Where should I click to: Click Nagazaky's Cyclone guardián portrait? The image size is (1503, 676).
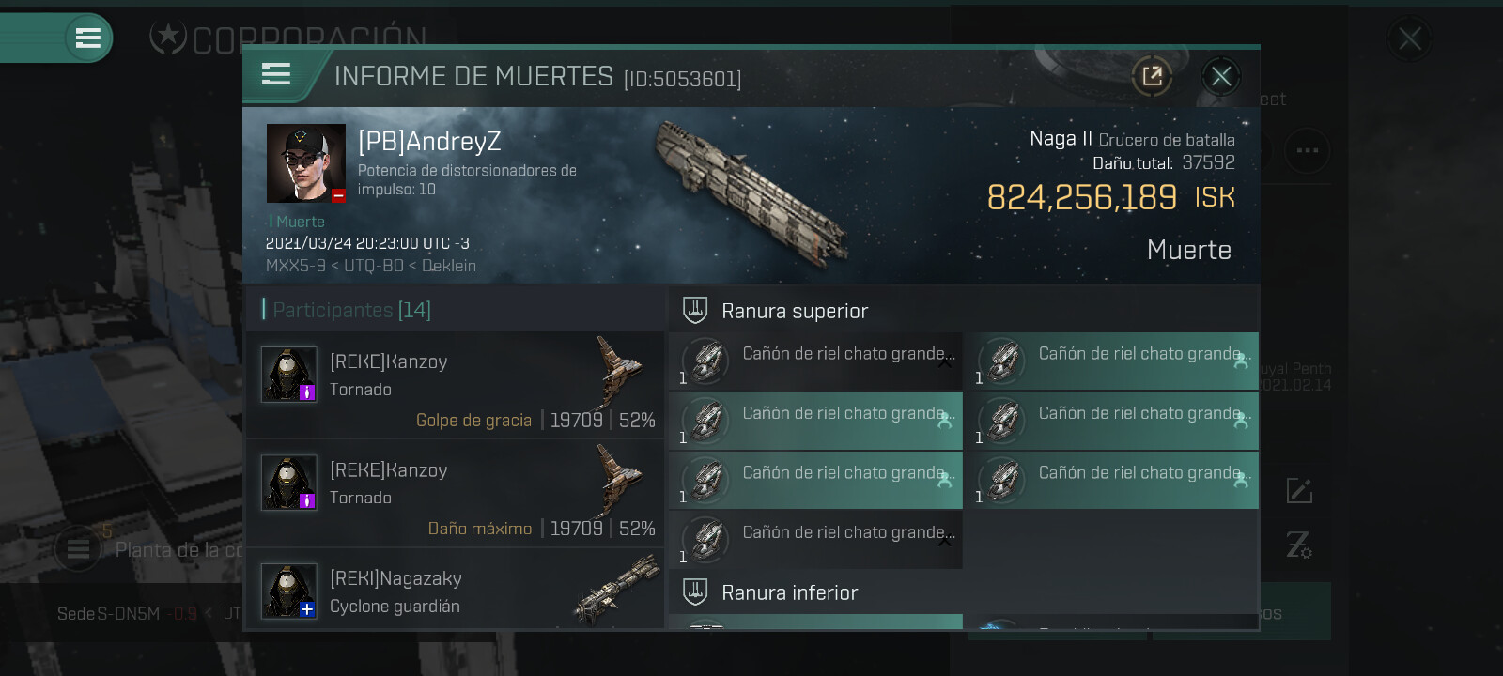[x=288, y=591]
